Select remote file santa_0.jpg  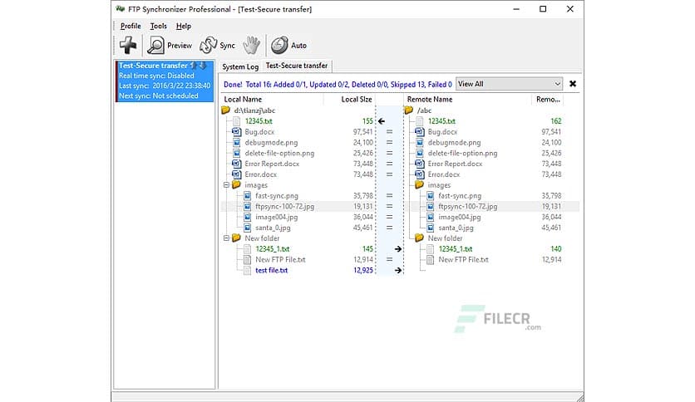pos(456,228)
